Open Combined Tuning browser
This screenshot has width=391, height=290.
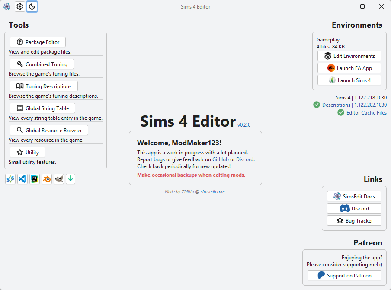click(x=42, y=64)
